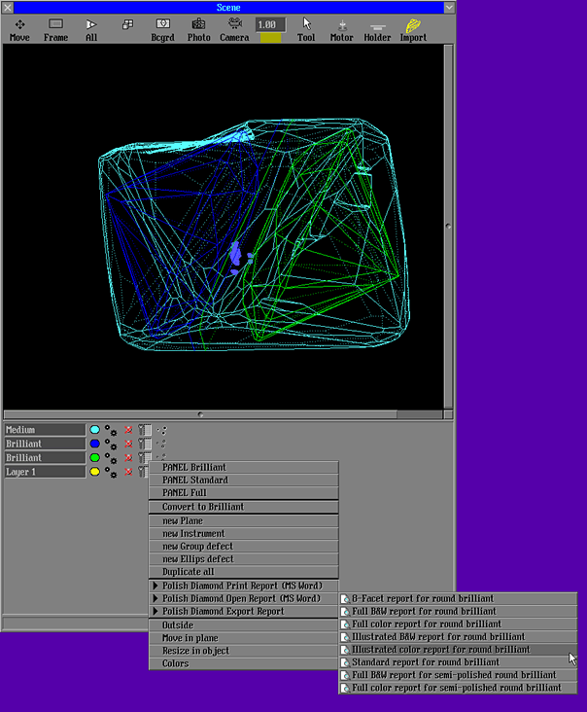This screenshot has width=587, height=712.
Task: Click the red X on the Medium layer
Action: 127,430
